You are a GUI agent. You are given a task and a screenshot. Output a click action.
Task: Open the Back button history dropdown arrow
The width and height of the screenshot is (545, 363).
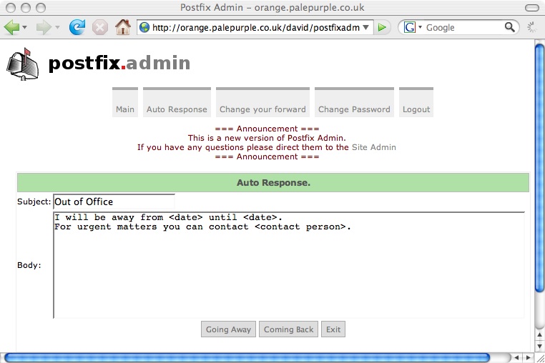[25, 28]
